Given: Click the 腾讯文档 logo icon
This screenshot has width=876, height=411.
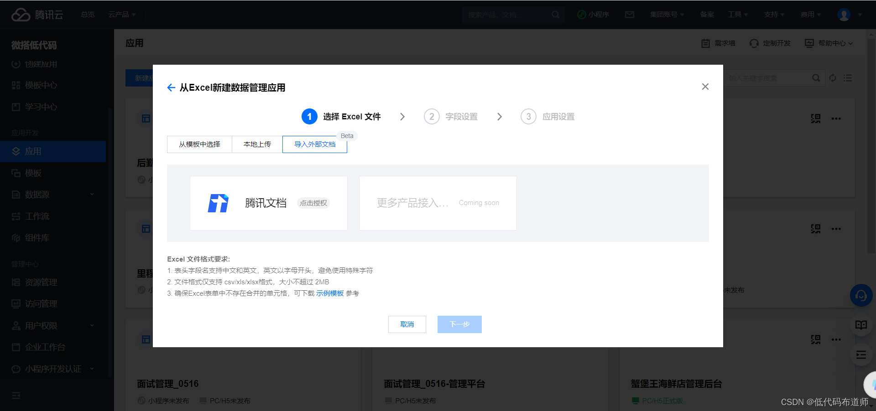Looking at the screenshot, I should 218,203.
